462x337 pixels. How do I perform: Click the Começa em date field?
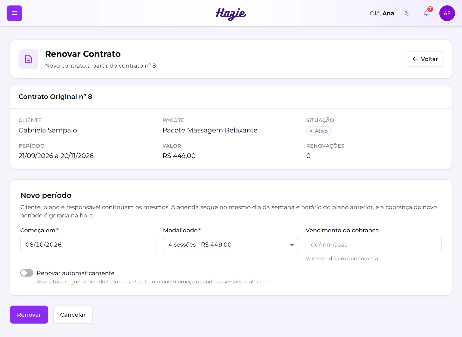(x=88, y=245)
